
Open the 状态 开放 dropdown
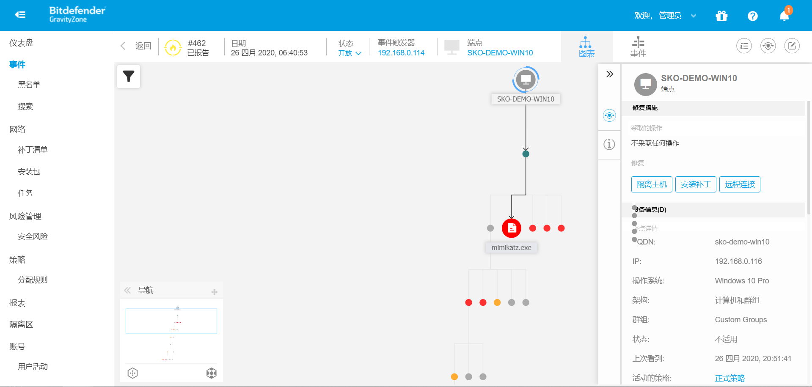click(350, 53)
